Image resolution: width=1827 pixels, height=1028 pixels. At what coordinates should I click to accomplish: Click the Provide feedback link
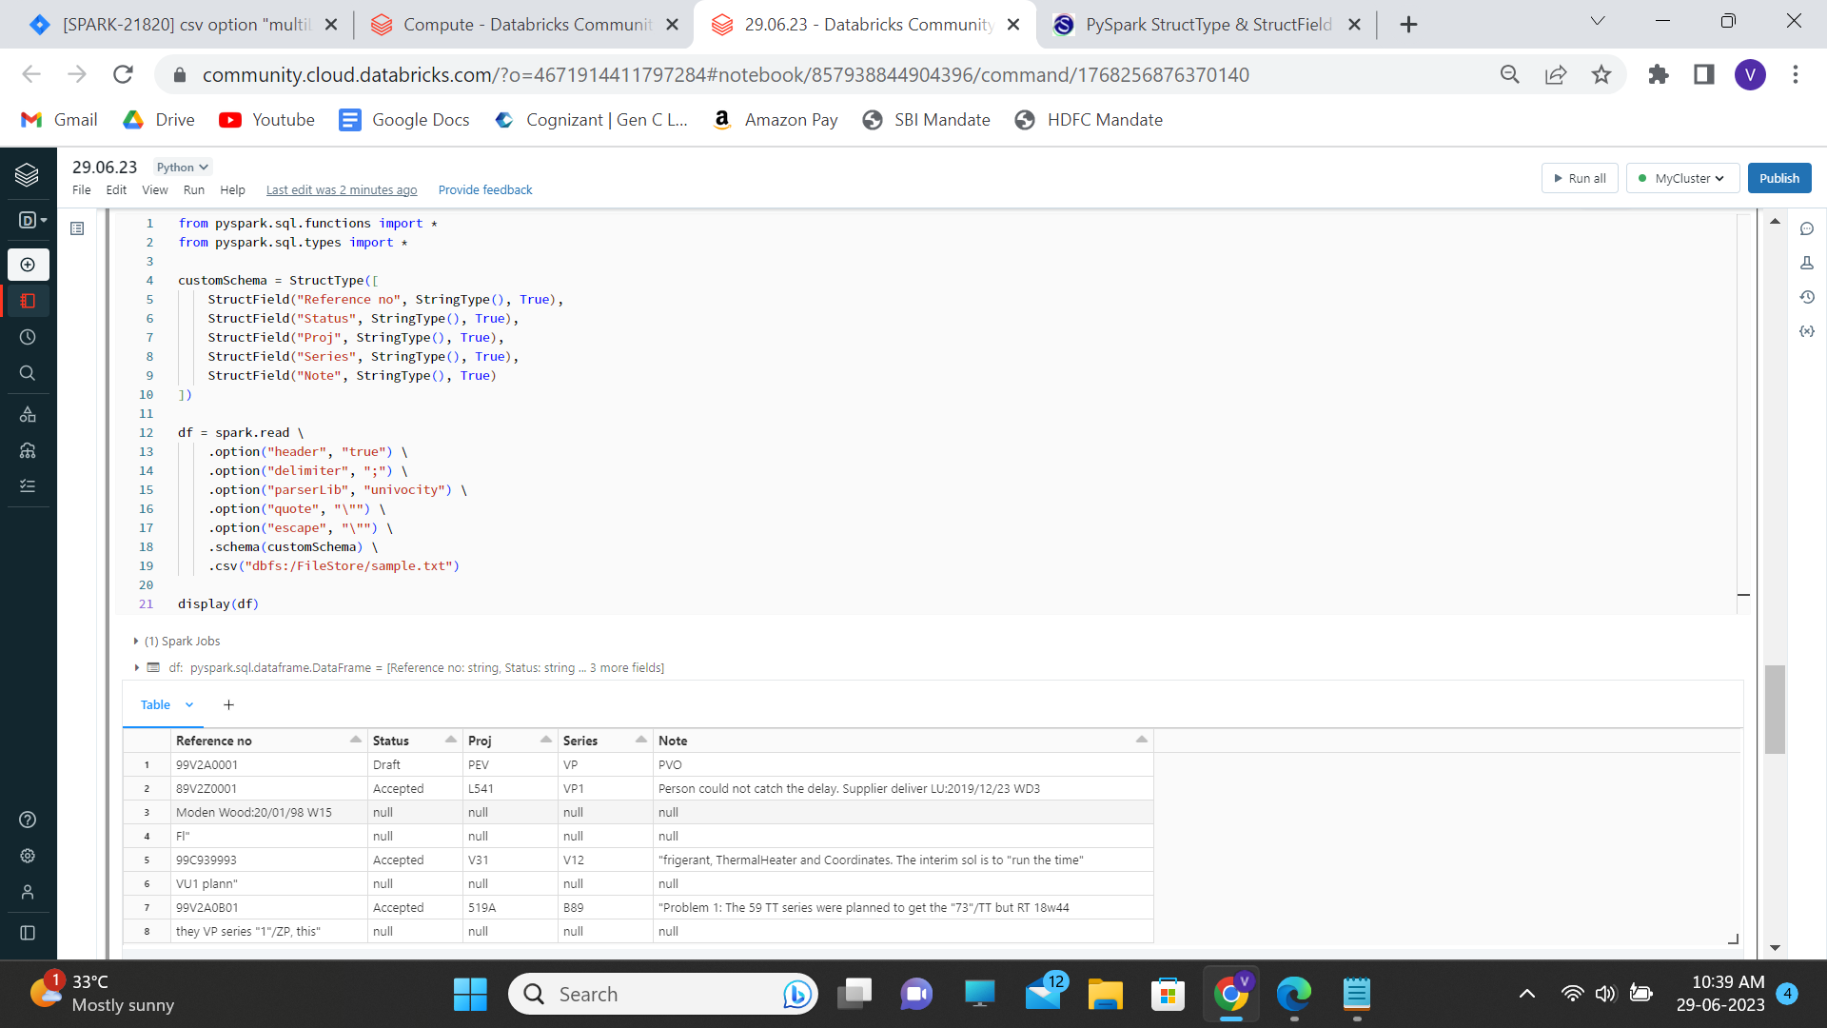click(485, 190)
